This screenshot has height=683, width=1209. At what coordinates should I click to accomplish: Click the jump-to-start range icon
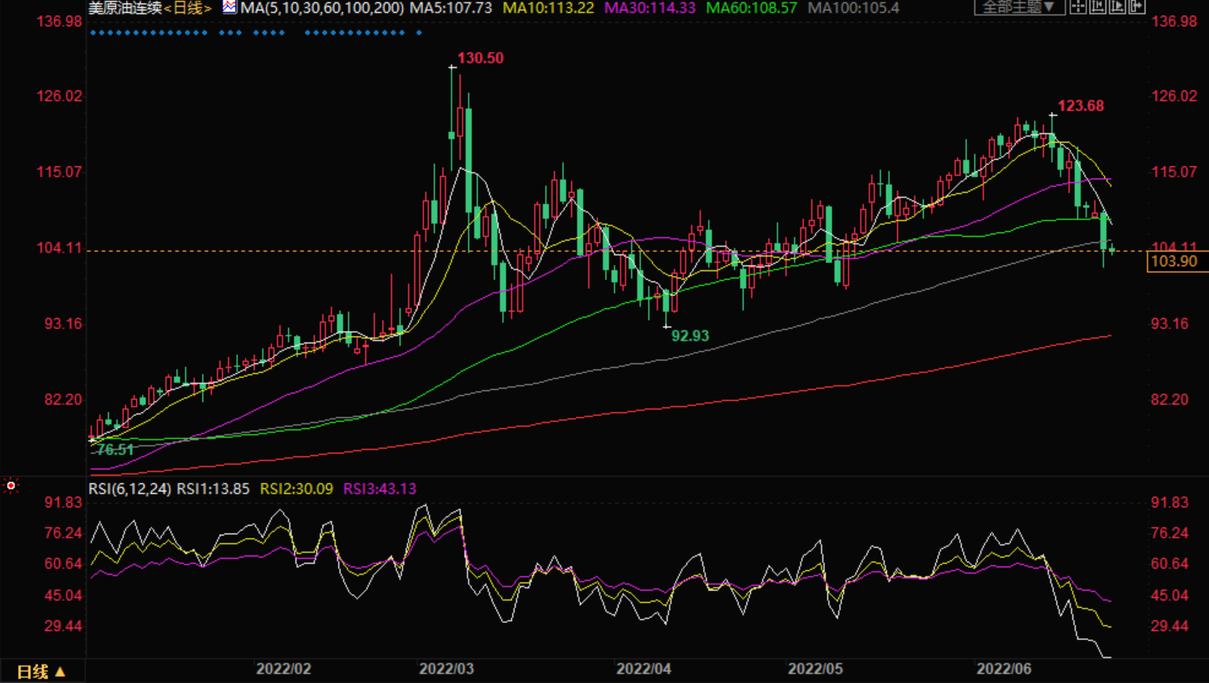[1098, 7]
